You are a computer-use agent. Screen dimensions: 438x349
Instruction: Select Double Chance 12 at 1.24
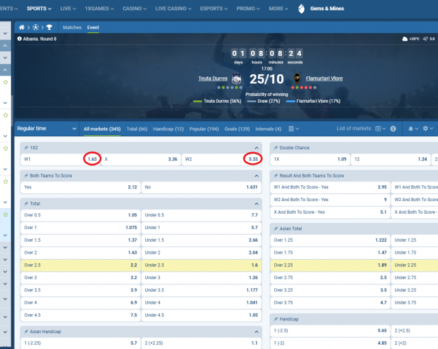coord(390,159)
